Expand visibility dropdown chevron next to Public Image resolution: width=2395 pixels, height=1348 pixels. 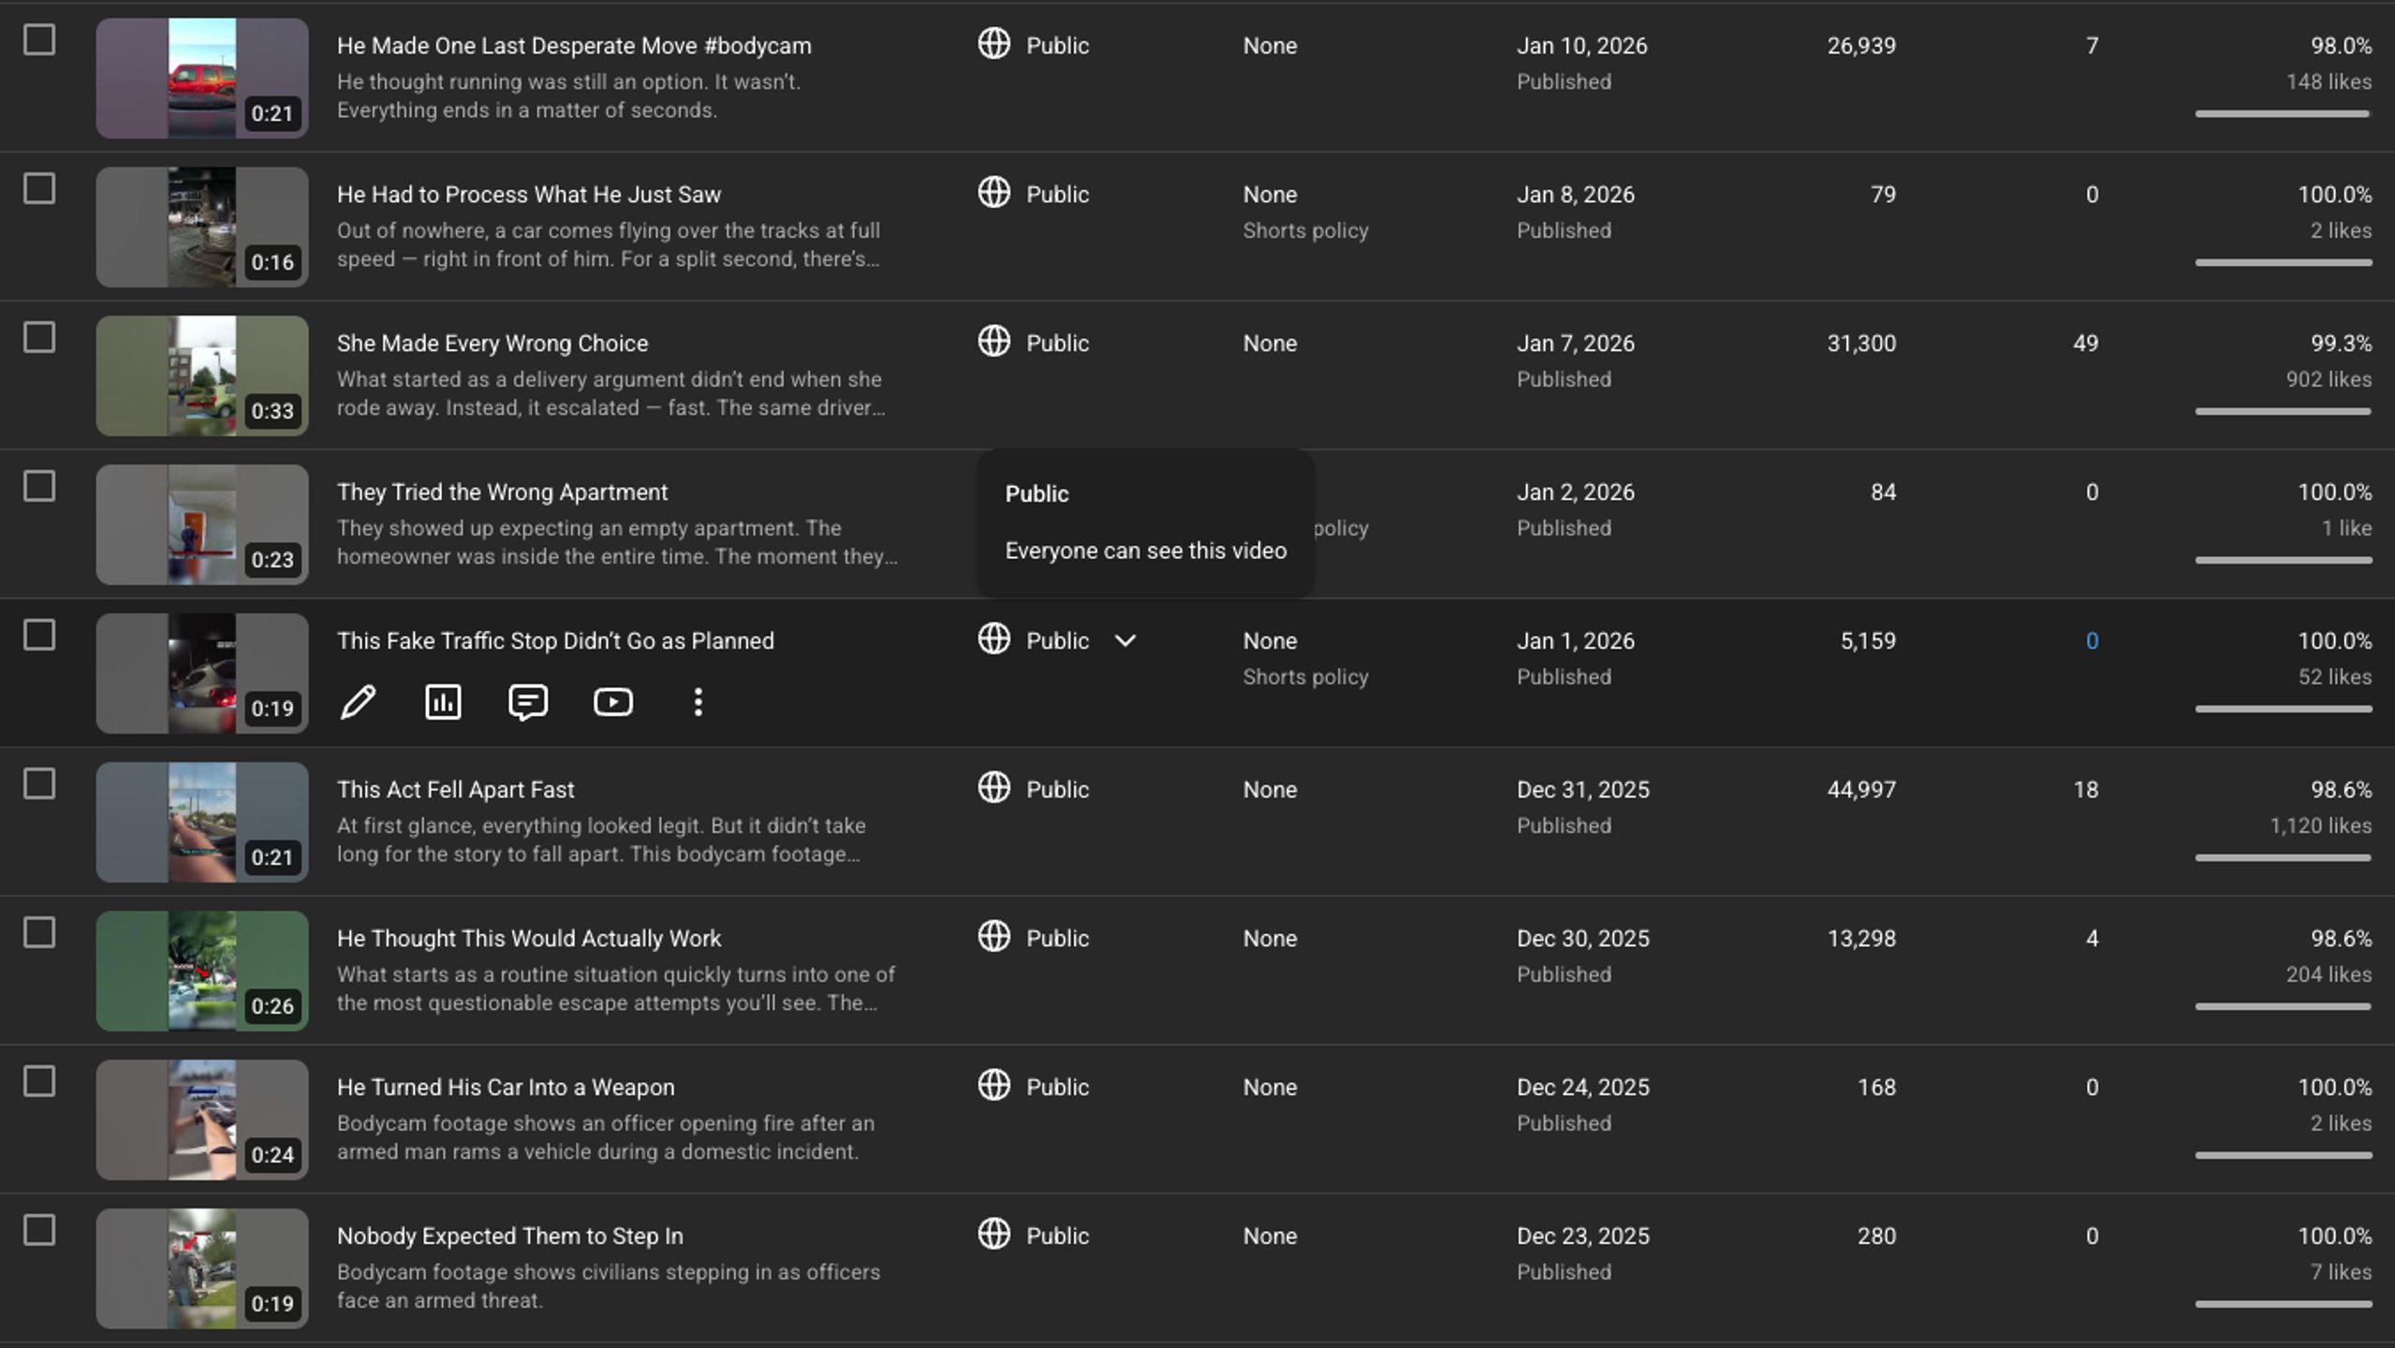pyautogui.click(x=1125, y=641)
